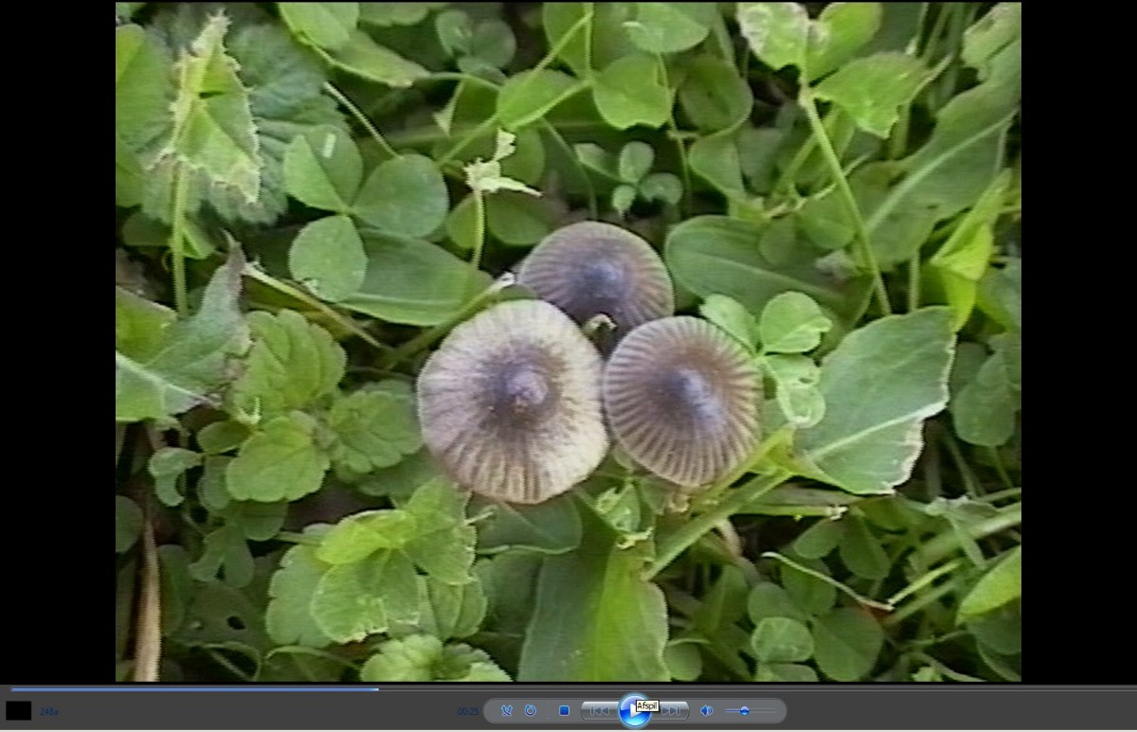Image resolution: width=1137 pixels, height=732 pixels.
Task: Click the far right end of the volume track
Action: [773, 710]
